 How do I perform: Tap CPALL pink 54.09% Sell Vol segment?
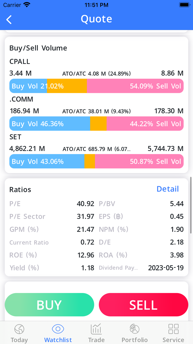[135, 86]
